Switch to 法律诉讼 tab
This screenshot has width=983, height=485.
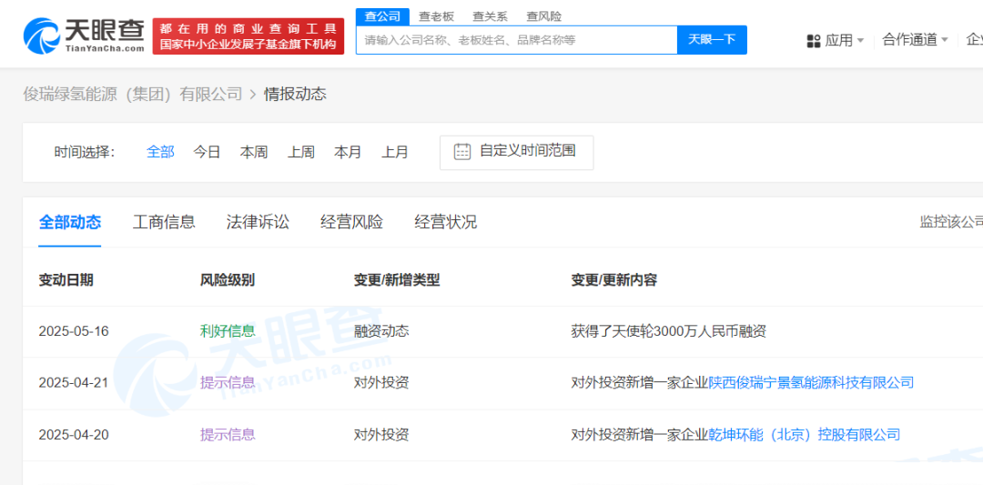tap(258, 222)
